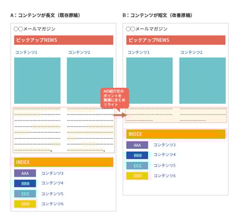Click the AAA tag in layout A
Viewport: 237px width, 220px height.
click(25, 173)
